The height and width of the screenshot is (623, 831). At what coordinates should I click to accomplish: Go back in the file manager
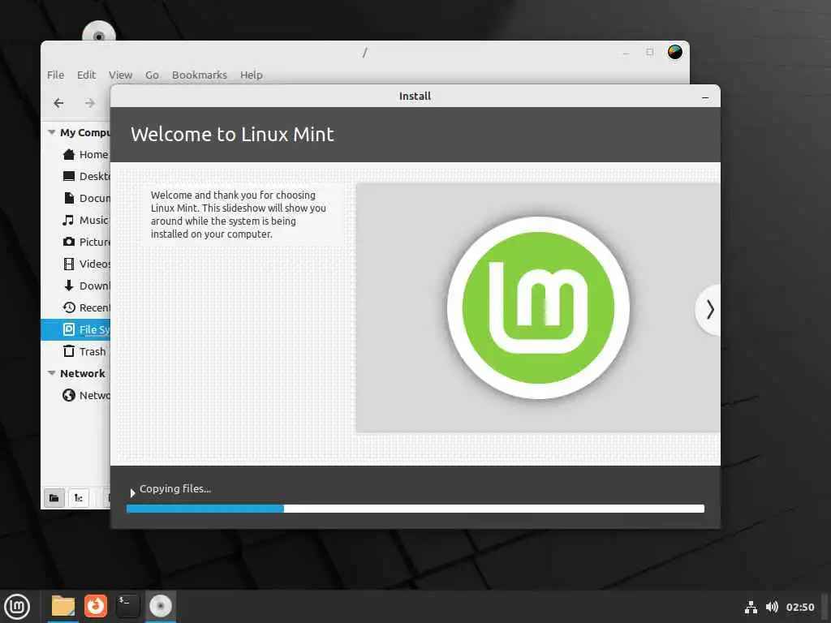(x=58, y=103)
